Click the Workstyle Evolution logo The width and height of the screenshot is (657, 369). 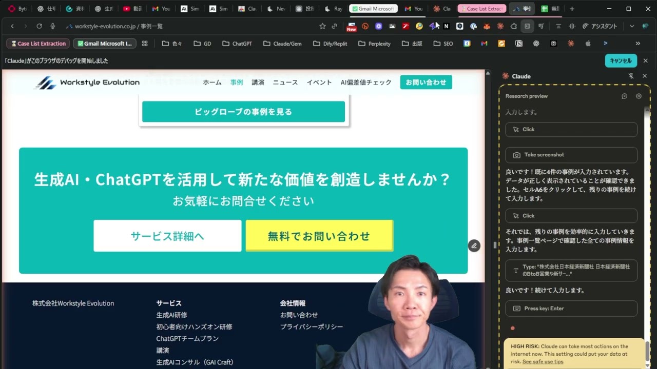pos(87,83)
